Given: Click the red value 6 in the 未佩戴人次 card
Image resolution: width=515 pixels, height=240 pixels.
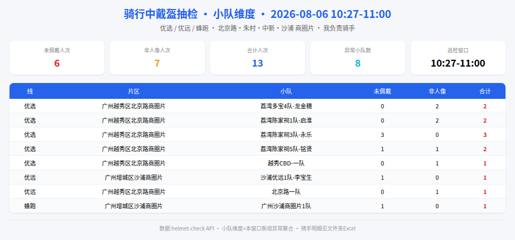Looking at the screenshot, I should 57,63.
